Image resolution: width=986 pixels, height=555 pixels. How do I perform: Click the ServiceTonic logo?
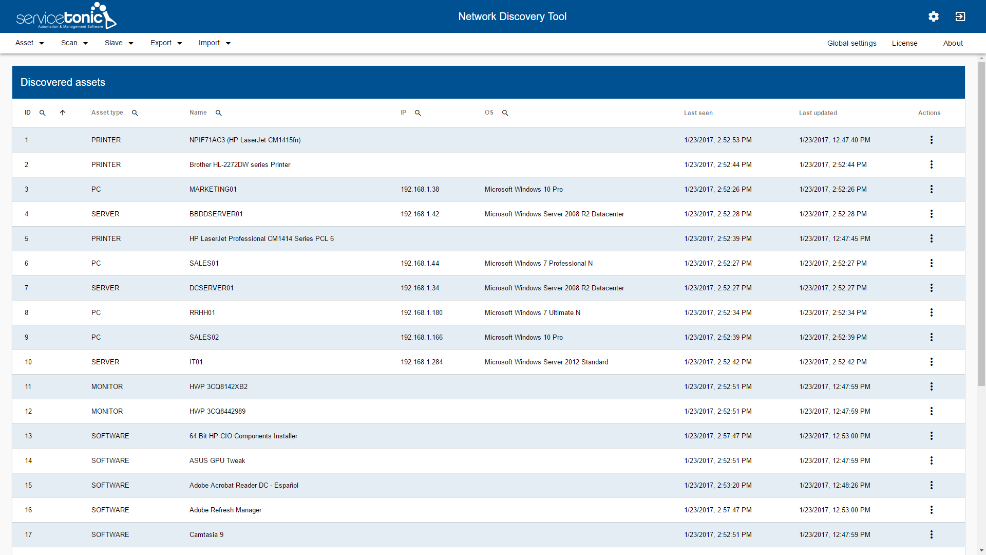(x=66, y=16)
